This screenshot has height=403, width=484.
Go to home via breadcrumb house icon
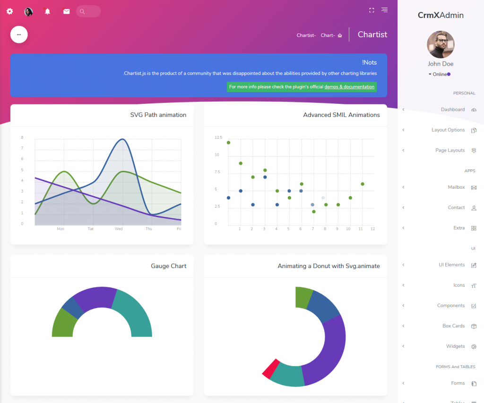pos(340,35)
